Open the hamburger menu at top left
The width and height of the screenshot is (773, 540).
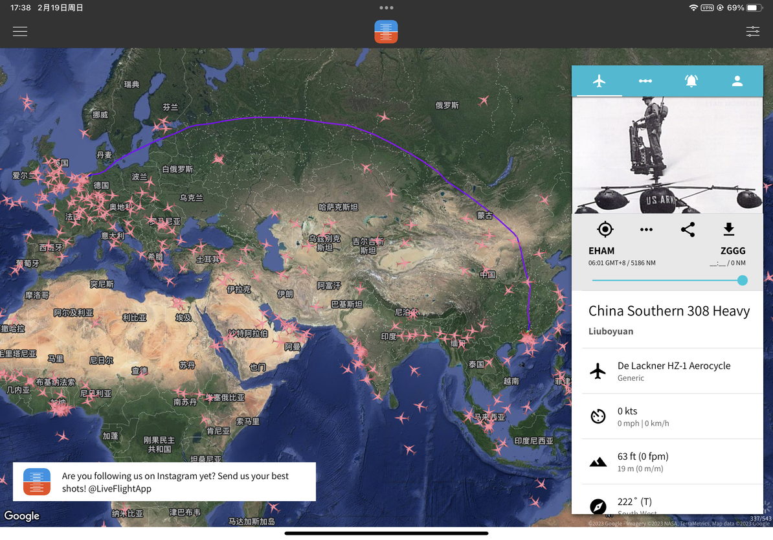tap(19, 32)
